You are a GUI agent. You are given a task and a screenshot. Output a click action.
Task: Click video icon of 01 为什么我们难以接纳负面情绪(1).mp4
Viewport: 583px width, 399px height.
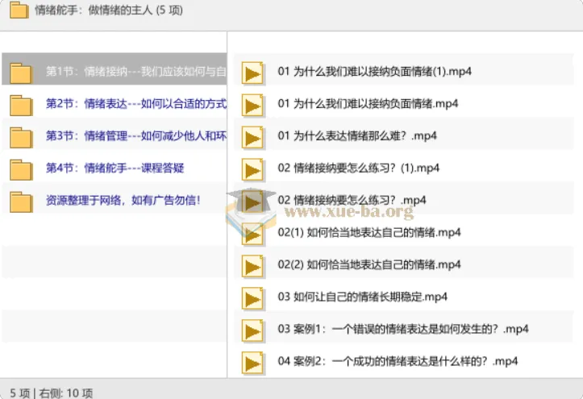click(x=252, y=73)
